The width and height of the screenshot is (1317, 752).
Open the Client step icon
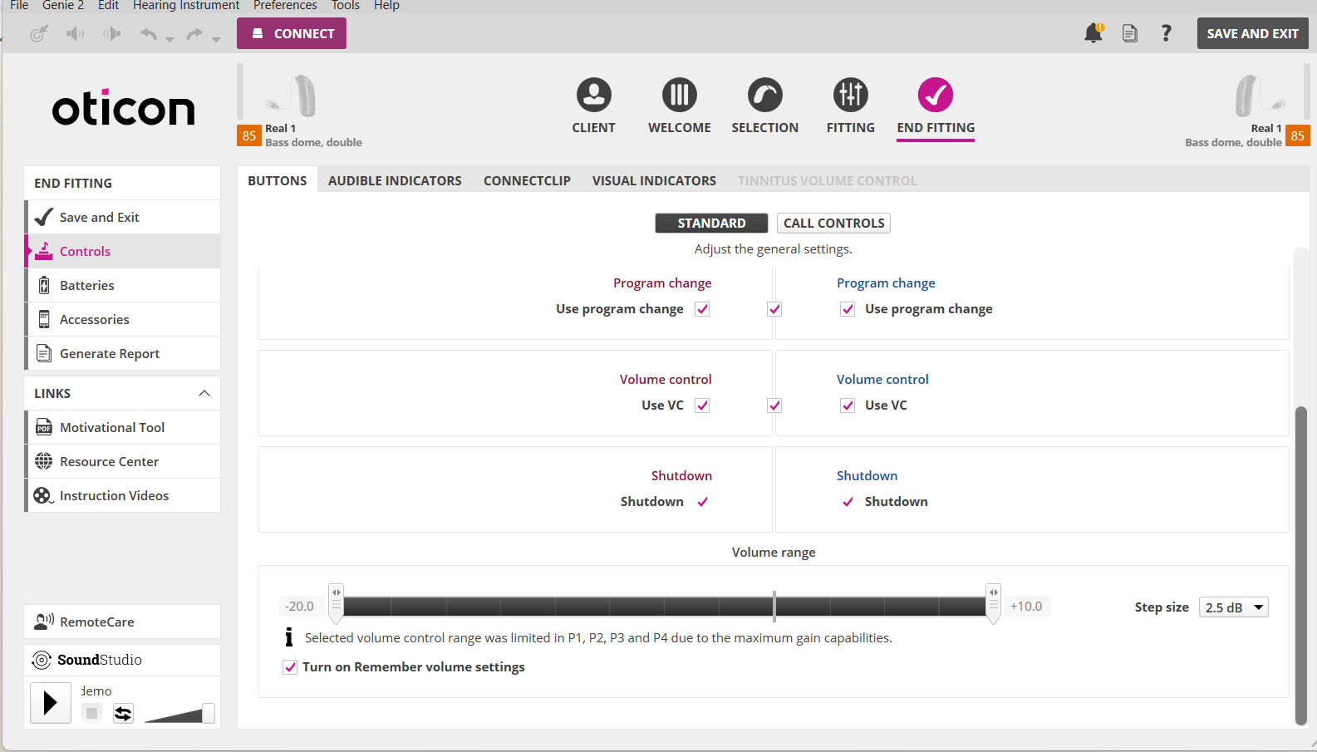coord(594,95)
